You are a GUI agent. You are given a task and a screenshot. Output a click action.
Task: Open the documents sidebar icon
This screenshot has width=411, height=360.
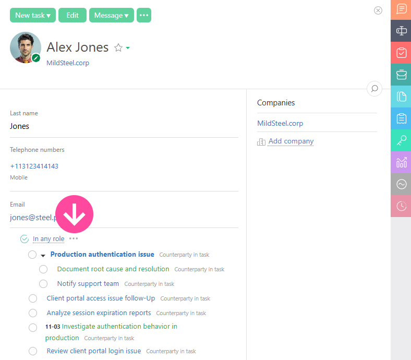pyautogui.click(x=401, y=97)
